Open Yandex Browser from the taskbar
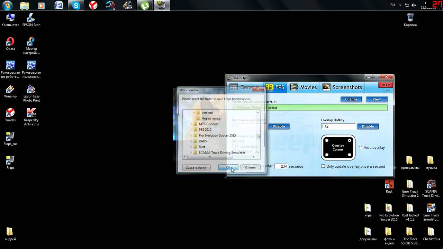This screenshot has height=249, width=443. point(93,6)
